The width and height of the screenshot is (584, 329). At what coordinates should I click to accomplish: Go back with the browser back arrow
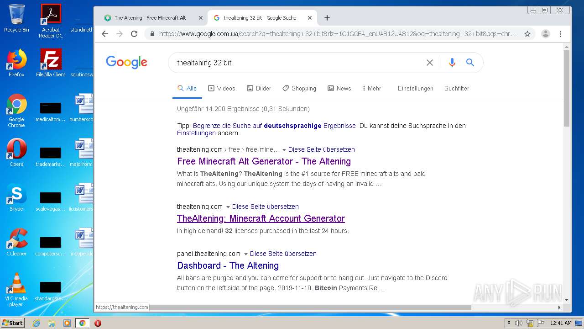click(105, 34)
